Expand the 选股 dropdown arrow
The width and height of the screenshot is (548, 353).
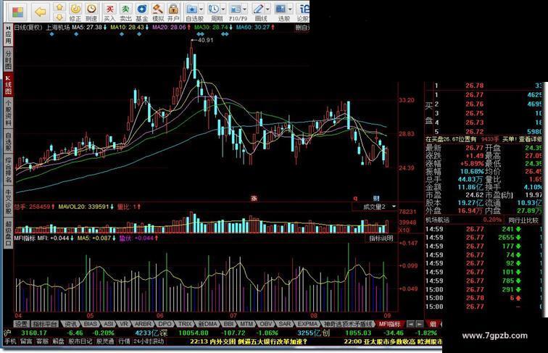tap(290, 9)
